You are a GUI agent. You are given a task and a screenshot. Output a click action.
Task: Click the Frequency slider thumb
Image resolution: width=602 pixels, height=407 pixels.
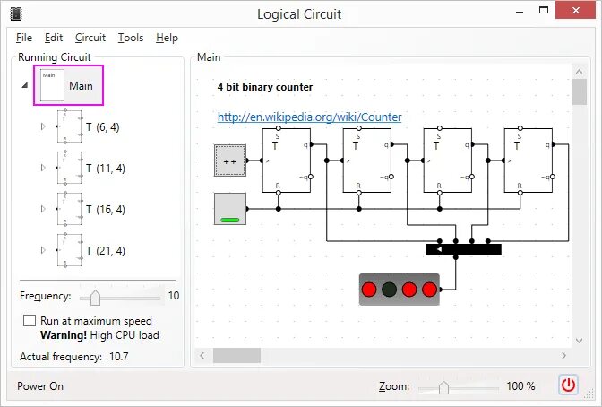95,298
